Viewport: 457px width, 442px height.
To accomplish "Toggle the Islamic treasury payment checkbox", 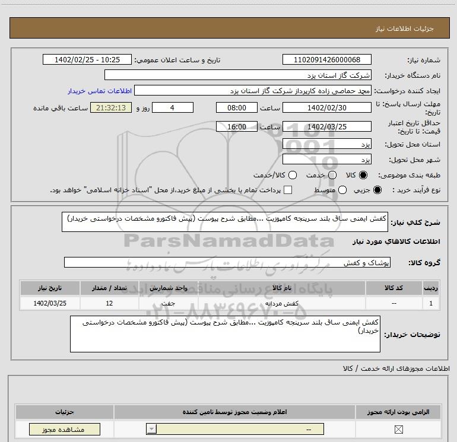I will 288,190.
